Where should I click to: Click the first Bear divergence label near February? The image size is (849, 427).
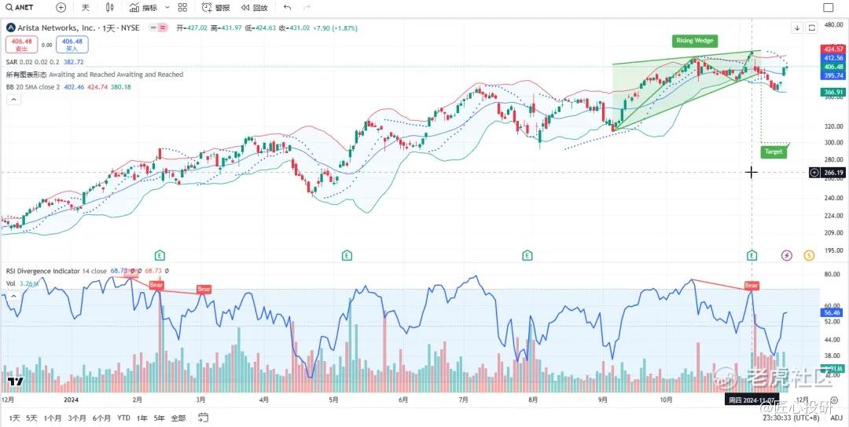[x=156, y=285]
